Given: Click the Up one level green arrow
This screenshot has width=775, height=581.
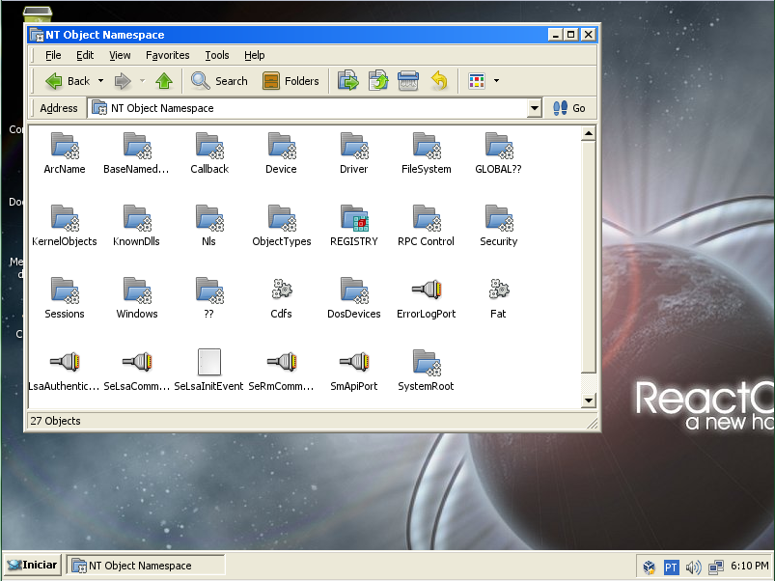Looking at the screenshot, I should tap(164, 81).
